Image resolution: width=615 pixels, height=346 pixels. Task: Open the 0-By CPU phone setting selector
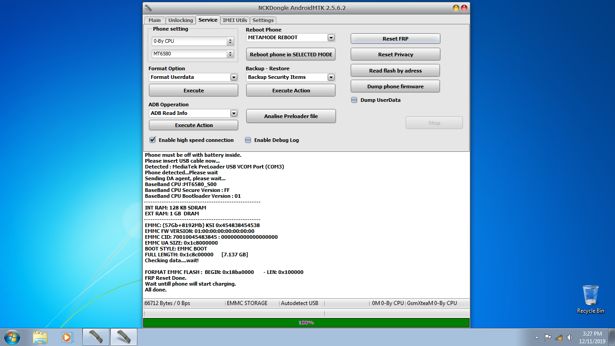[x=193, y=41]
